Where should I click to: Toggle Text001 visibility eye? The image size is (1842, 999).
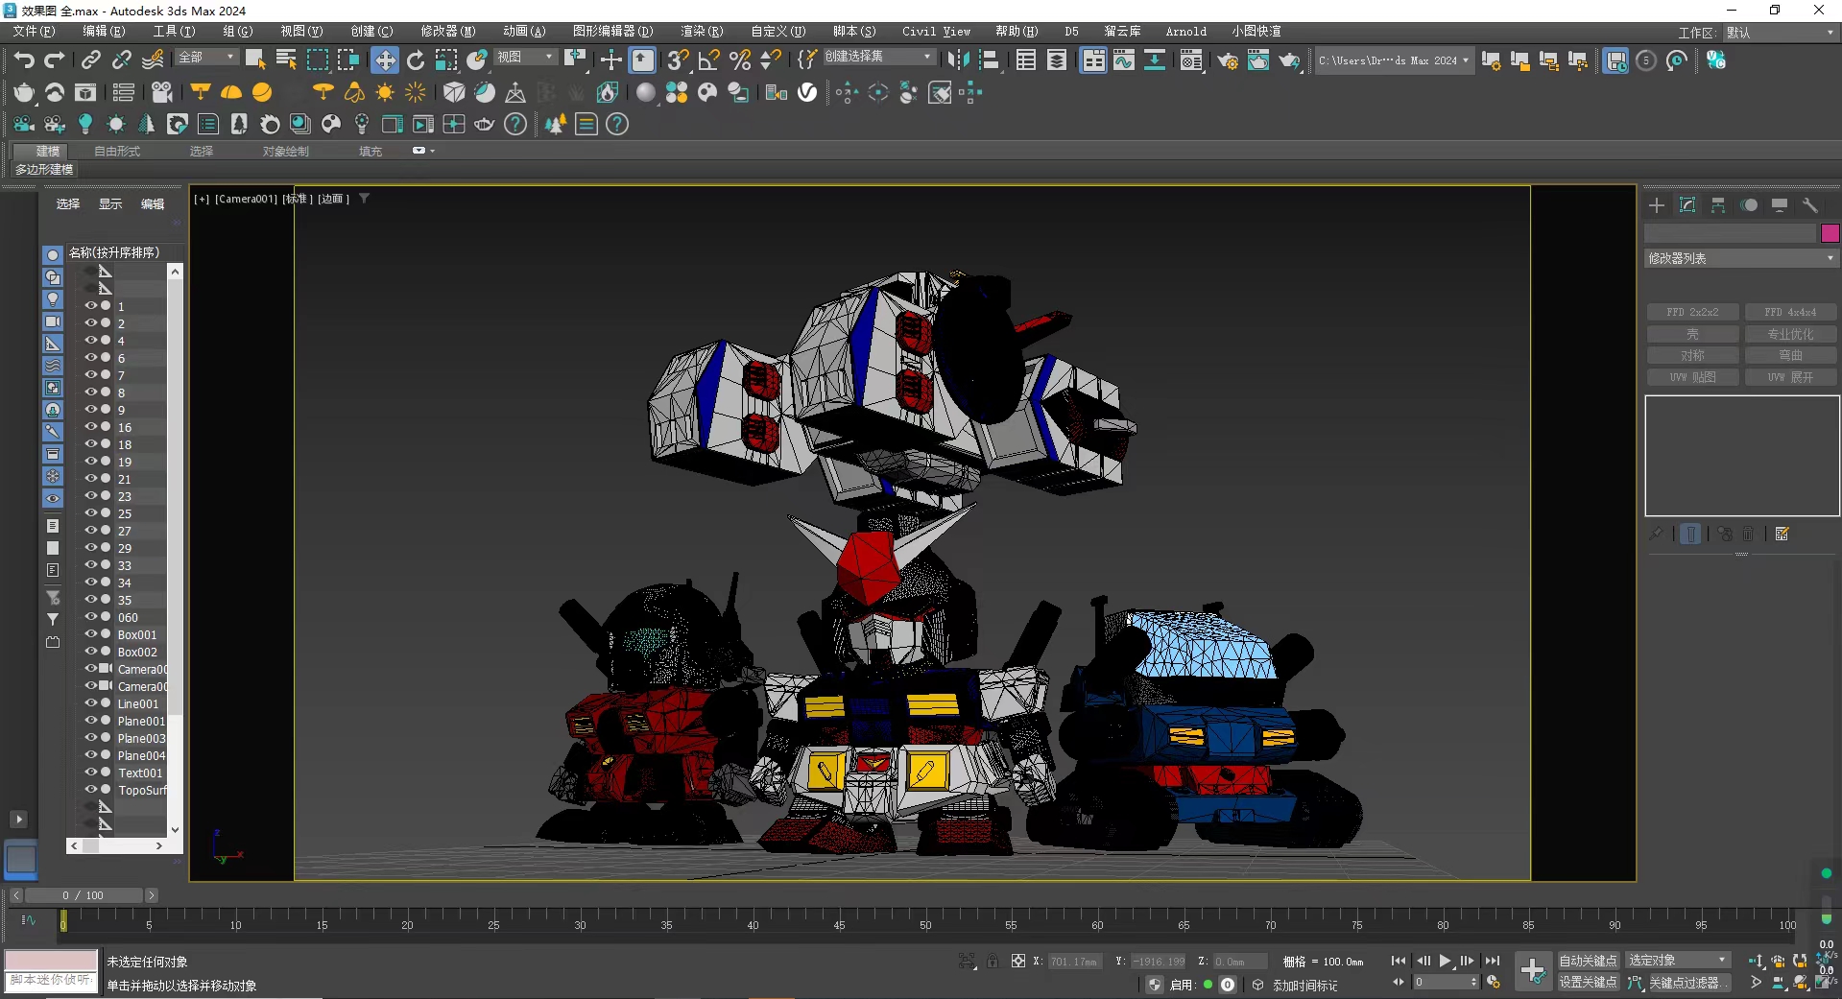coord(91,773)
